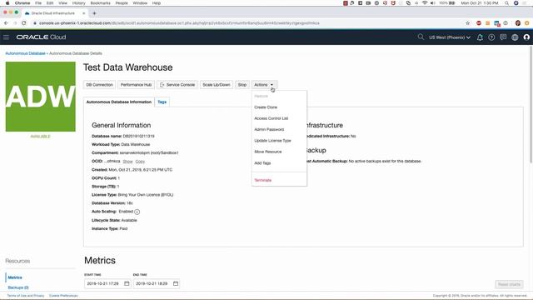The width and height of the screenshot is (533, 300).
Task: Open a new browser tab with plus icon
Action: pos(94,13)
